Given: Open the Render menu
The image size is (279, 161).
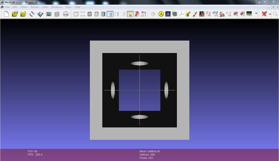Looking at the screenshot, I should click(x=35, y=7).
